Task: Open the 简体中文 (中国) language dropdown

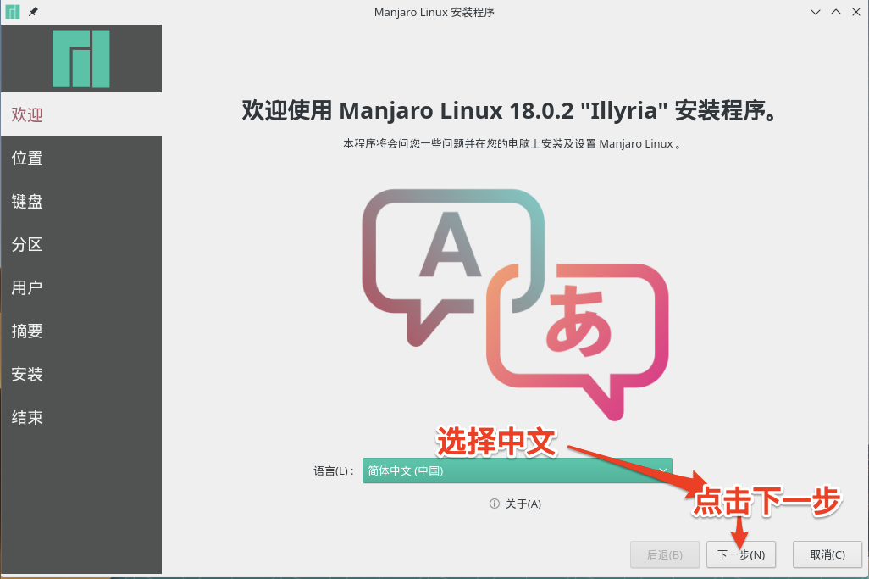Action: [517, 470]
